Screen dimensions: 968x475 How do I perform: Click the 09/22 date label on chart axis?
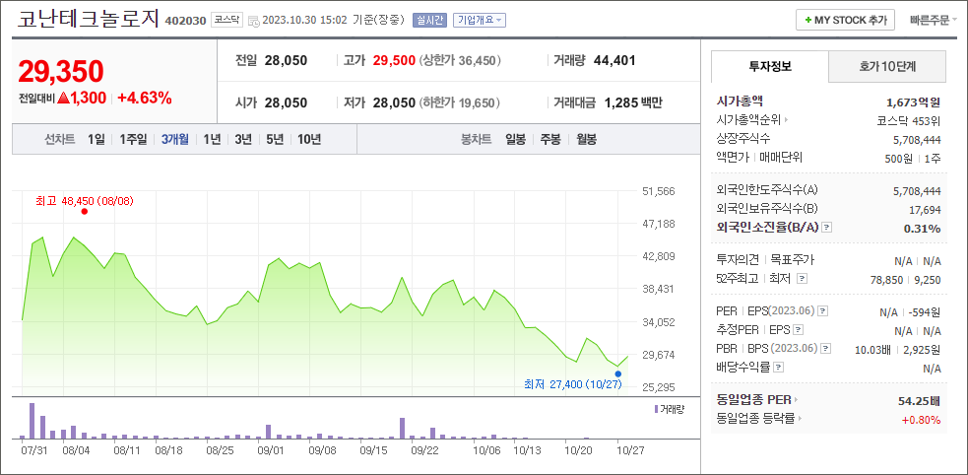click(424, 451)
